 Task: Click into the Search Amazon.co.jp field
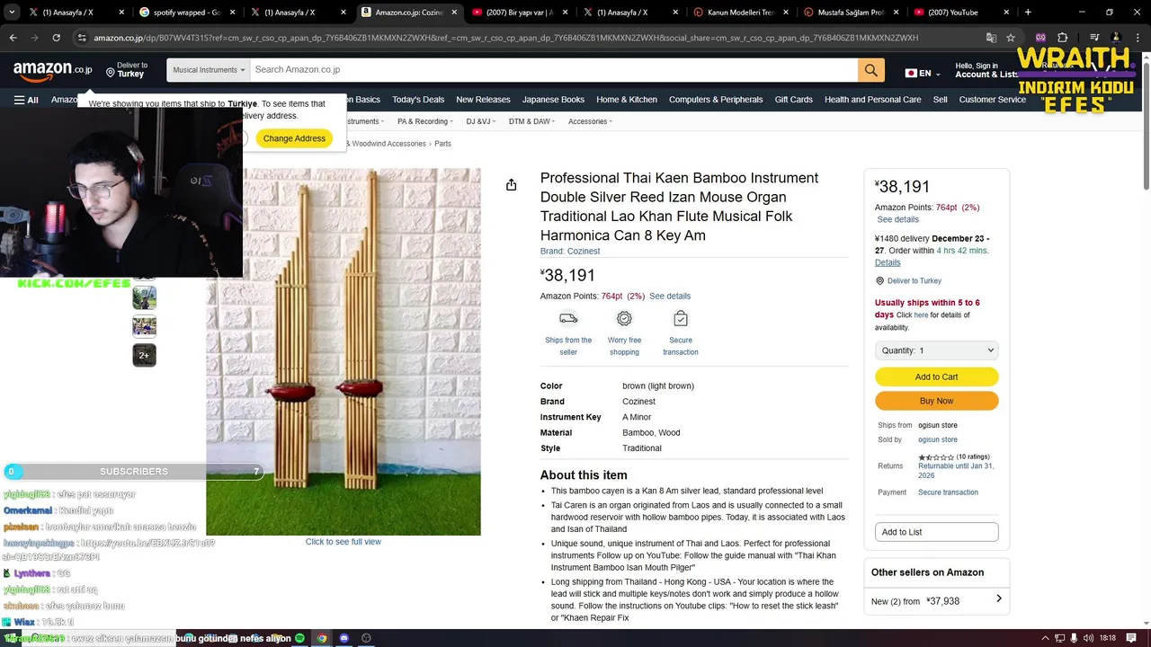[554, 70]
